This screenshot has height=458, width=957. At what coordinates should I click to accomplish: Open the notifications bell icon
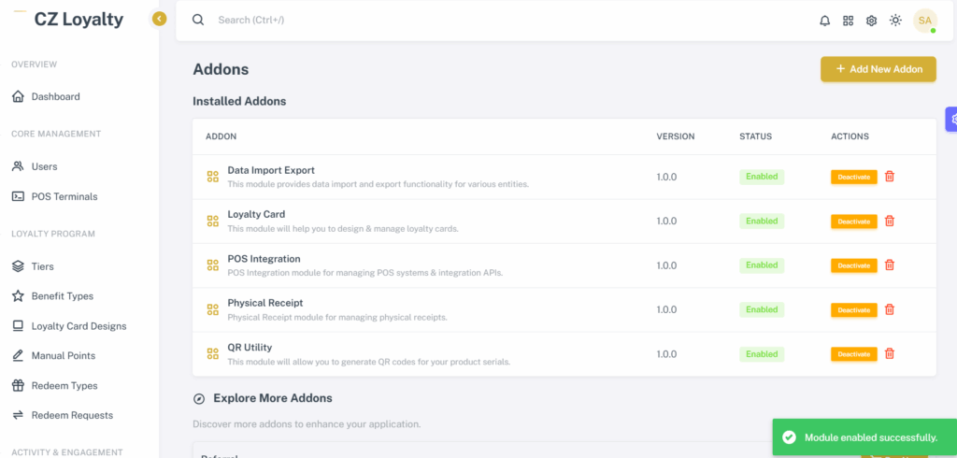(x=824, y=21)
